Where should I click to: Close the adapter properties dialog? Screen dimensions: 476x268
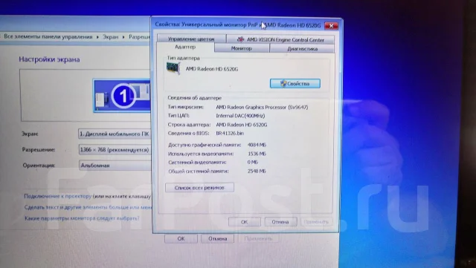pyautogui.click(x=331, y=26)
